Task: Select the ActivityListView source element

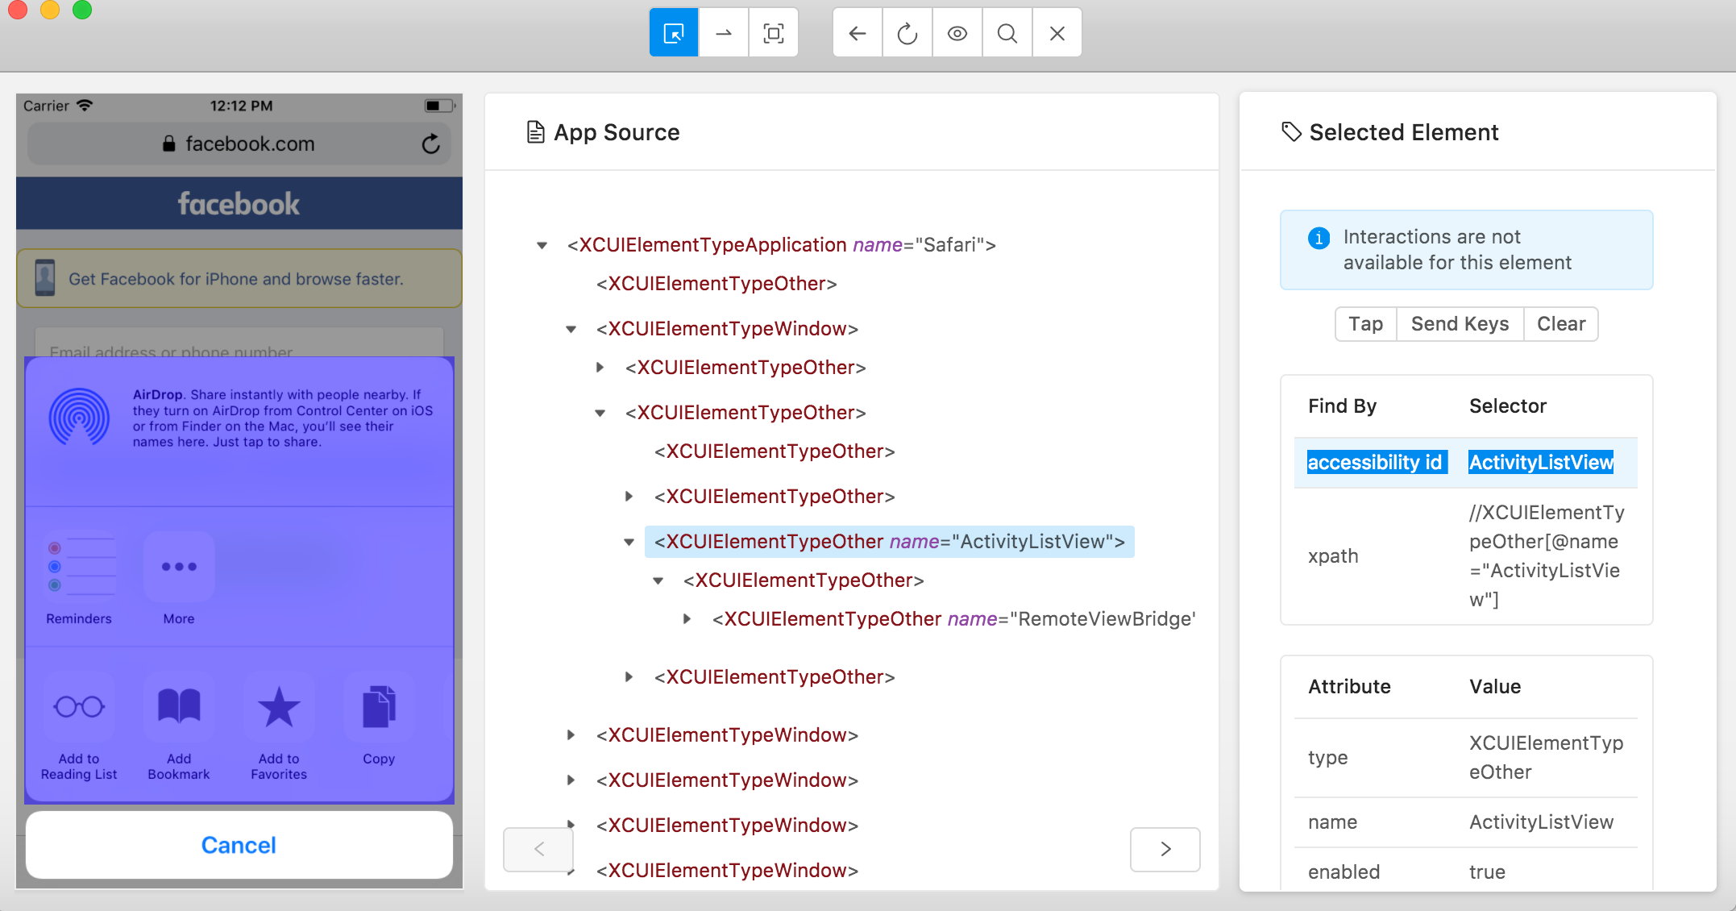Action: pyautogui.click(x=888, y=542)
